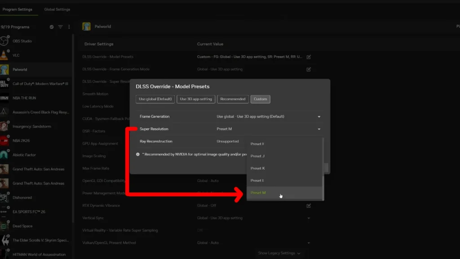460x259 pixels.
Task: Select the VLC cone icon
Action: coord(4,55)
